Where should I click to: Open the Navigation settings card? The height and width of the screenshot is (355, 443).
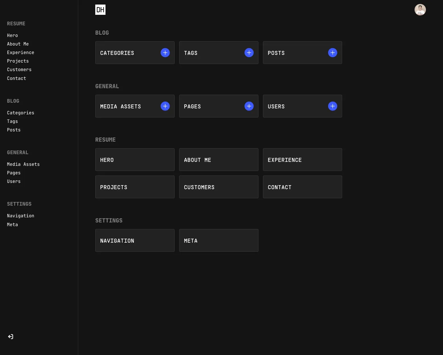(x=135, y=240)
